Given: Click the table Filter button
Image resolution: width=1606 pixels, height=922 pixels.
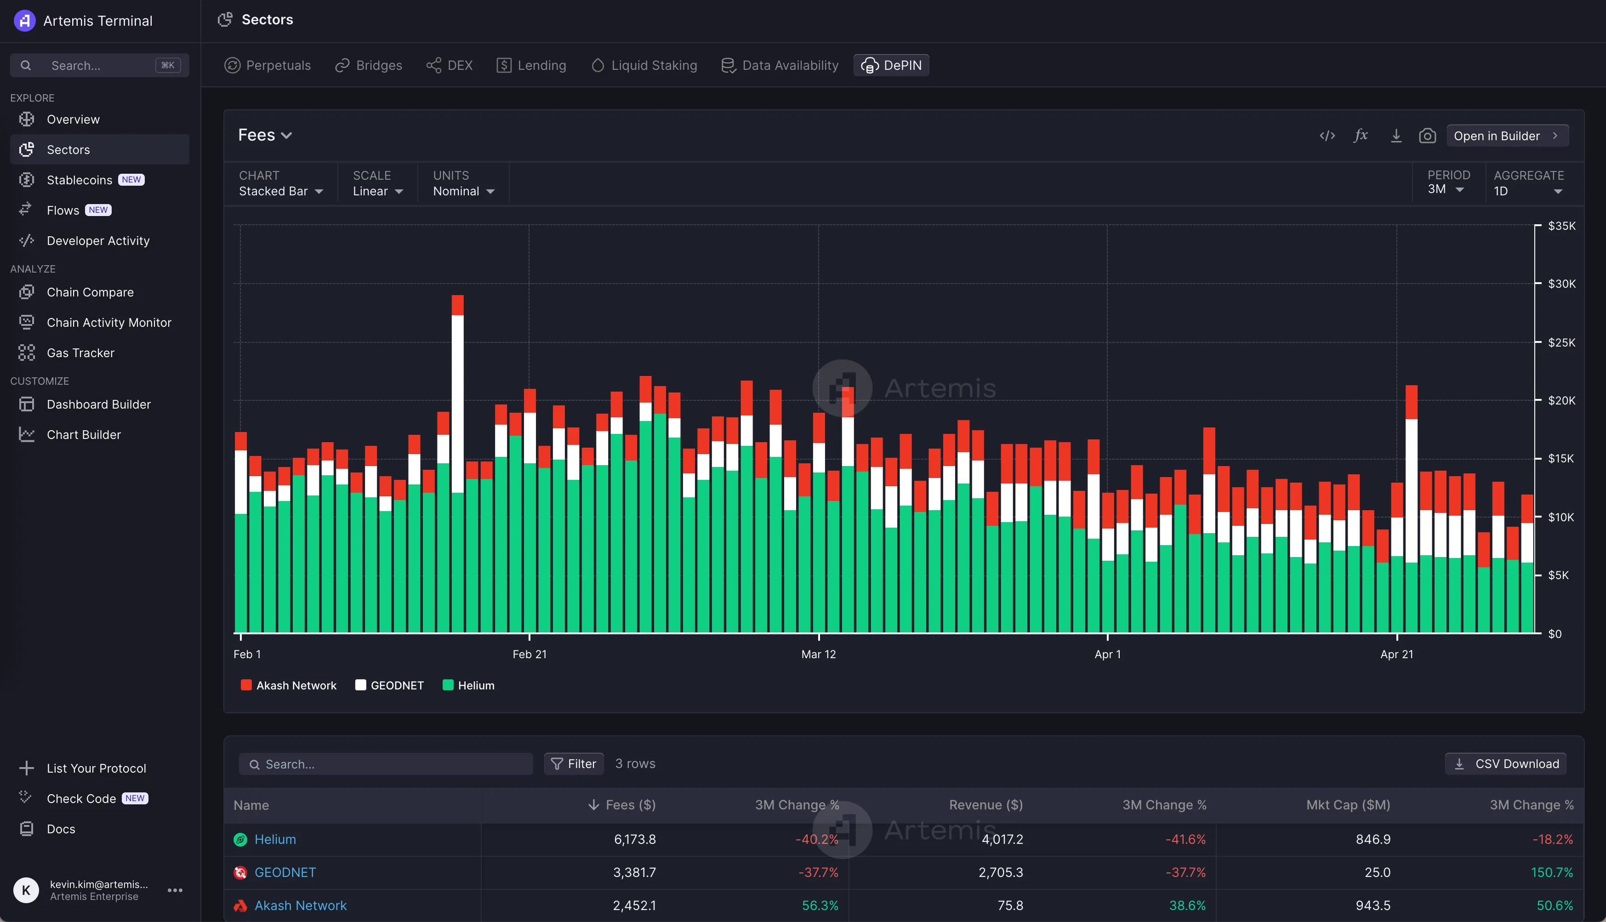Looking at the screenshot, I should point(573,764).
